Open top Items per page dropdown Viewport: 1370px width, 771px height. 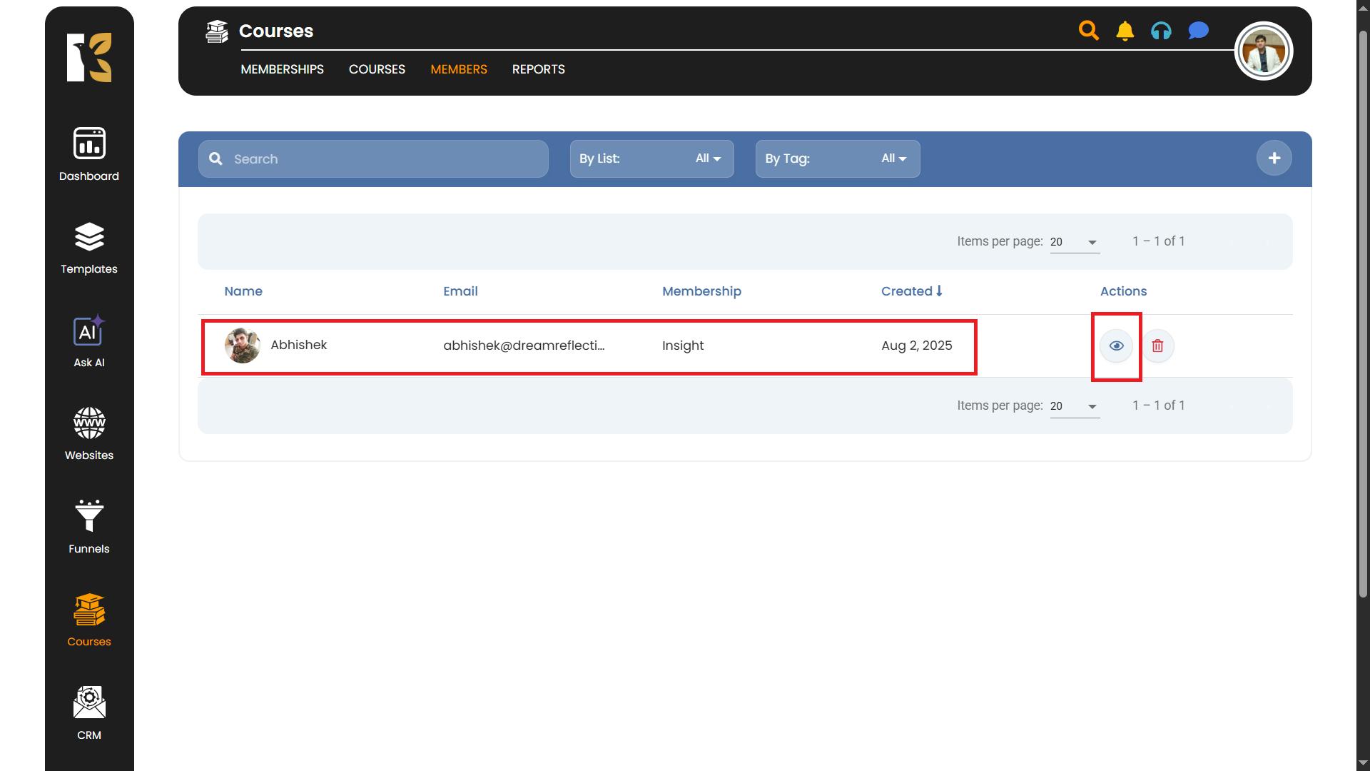(x=1074, y=242)
